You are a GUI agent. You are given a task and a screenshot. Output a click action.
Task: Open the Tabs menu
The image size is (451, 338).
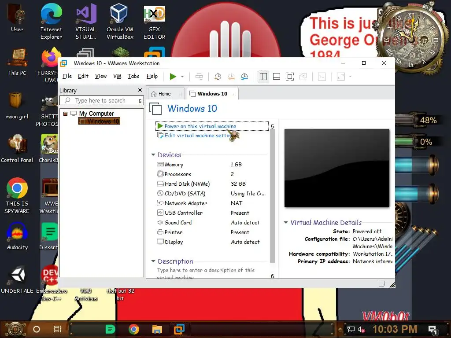[133, 76]
